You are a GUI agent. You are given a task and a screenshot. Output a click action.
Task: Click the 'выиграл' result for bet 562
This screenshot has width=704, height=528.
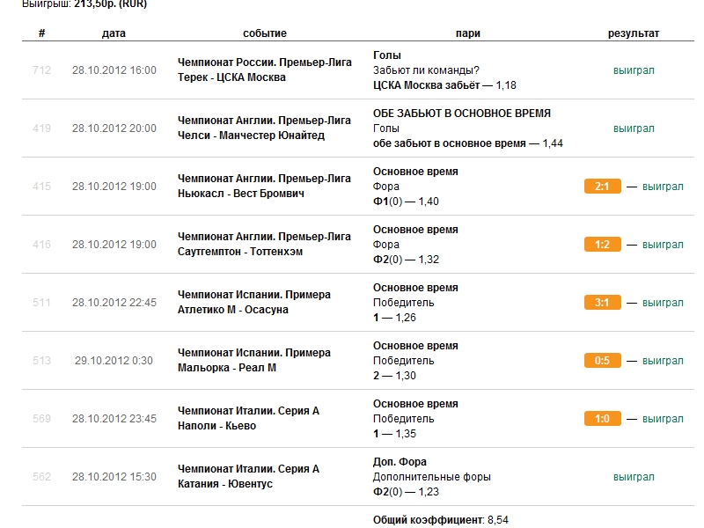634,477
